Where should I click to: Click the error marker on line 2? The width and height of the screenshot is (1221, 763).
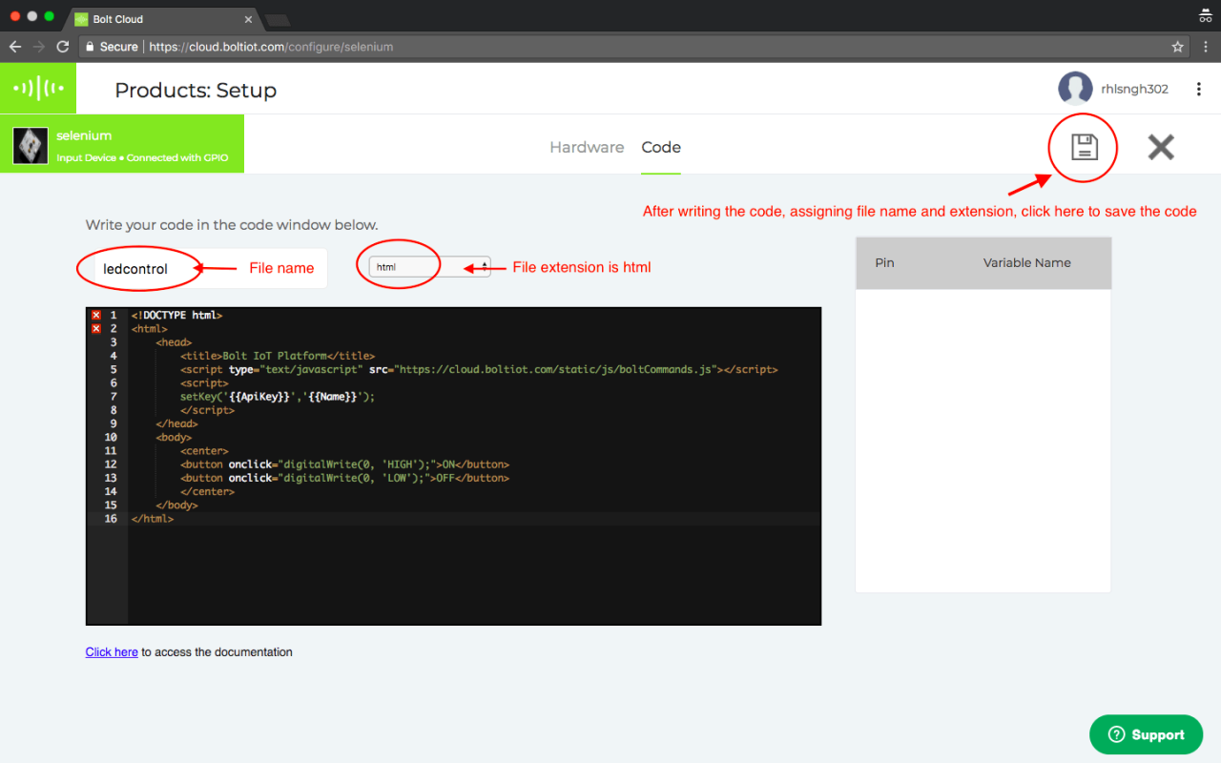click(95, 328)
